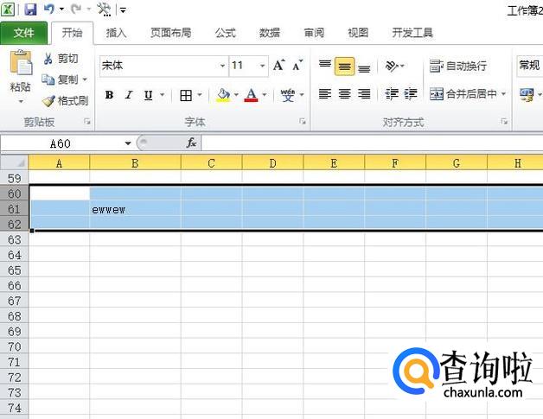Open the 对齐方式 Alignment dialog launcher

(x=504, y=122)
